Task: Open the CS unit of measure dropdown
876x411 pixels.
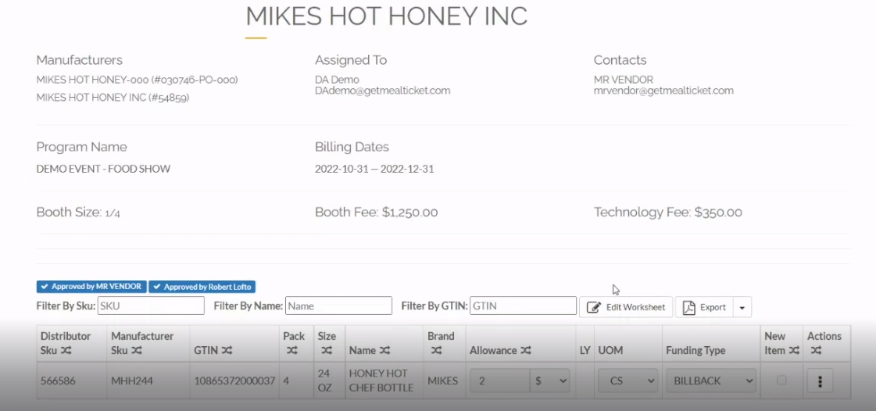Action: (x=628, y=381)
